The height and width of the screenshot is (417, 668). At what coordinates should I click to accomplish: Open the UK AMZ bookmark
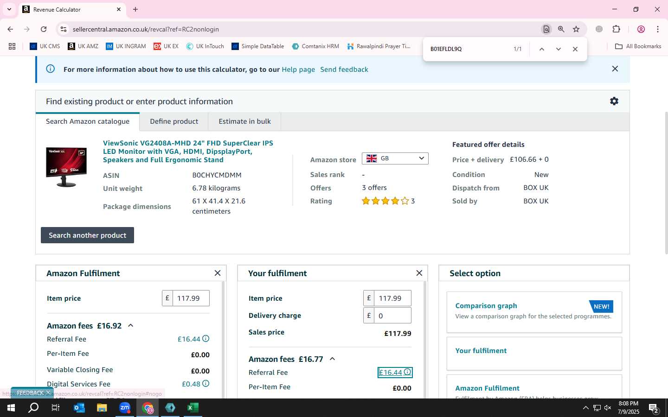click(83, 46)
